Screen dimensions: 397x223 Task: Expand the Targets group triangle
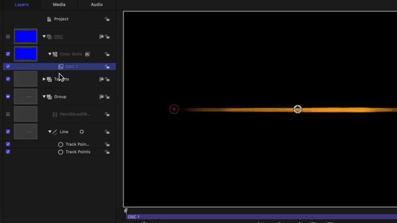[x=44, y=79]
